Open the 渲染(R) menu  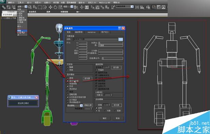82,2
